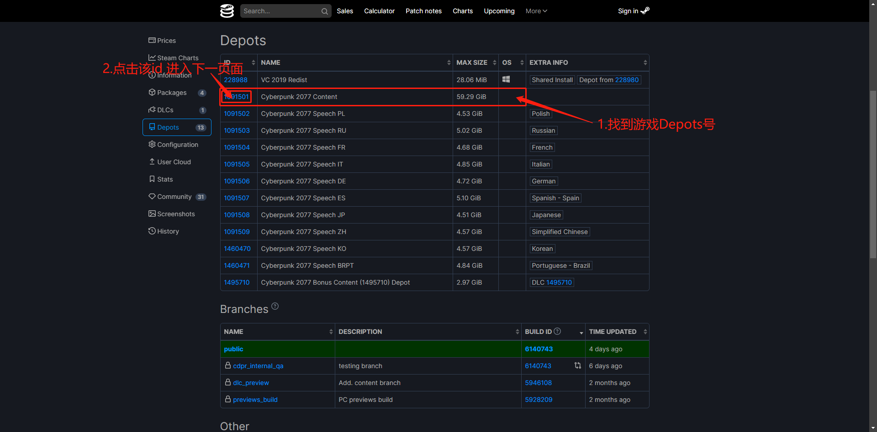Open depot ID 1091503

[x=237, y=130]
